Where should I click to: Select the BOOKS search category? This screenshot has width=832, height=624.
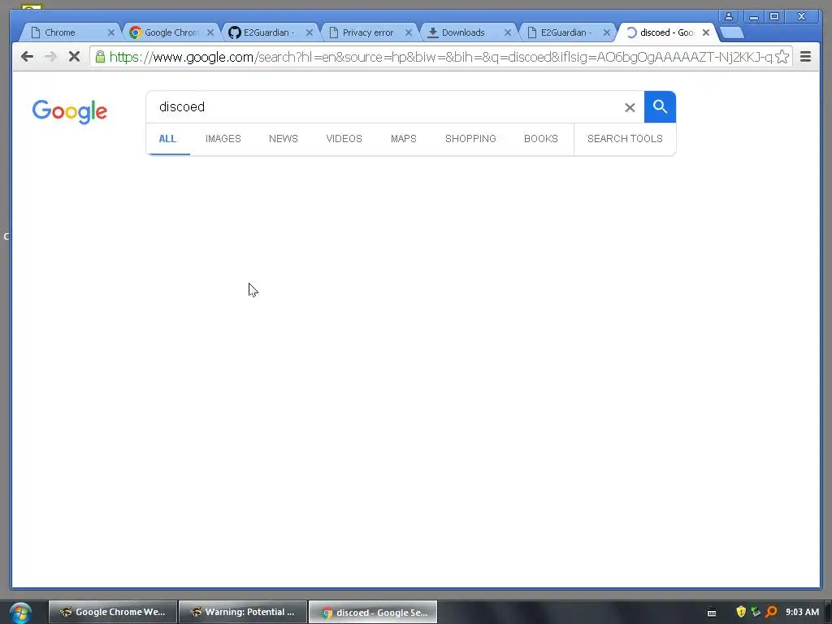541,138
